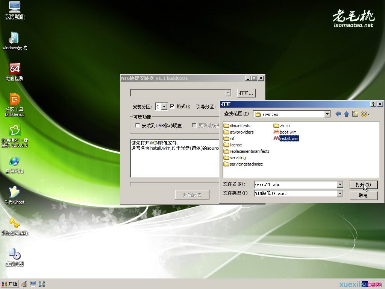Click the Create New Folder icon

point(355,114)
